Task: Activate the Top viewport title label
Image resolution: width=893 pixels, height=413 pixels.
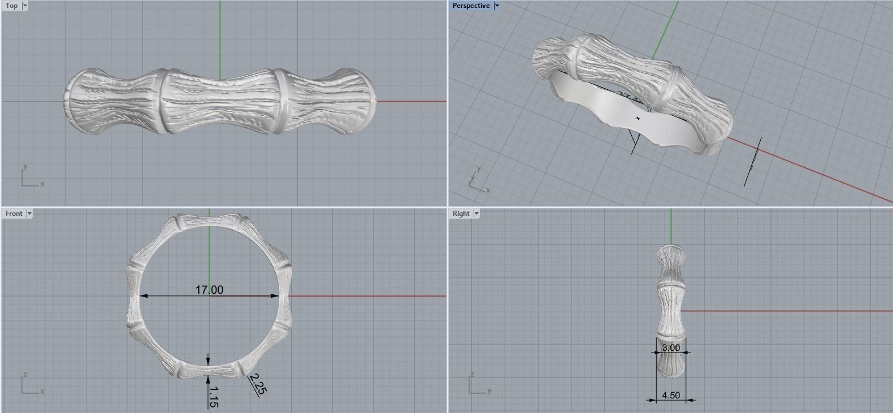Action: pyautogui.click(x=12, y=6)
